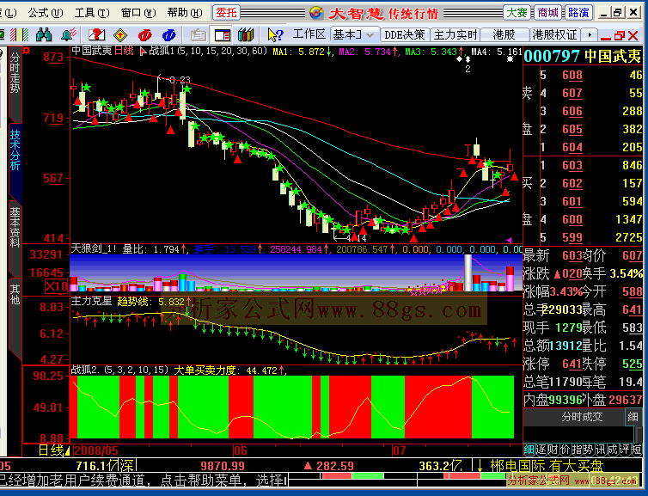This screenshot has width=648, height=496.
Task: Select the 逐 bottom info tab
Action: point(541,450)
